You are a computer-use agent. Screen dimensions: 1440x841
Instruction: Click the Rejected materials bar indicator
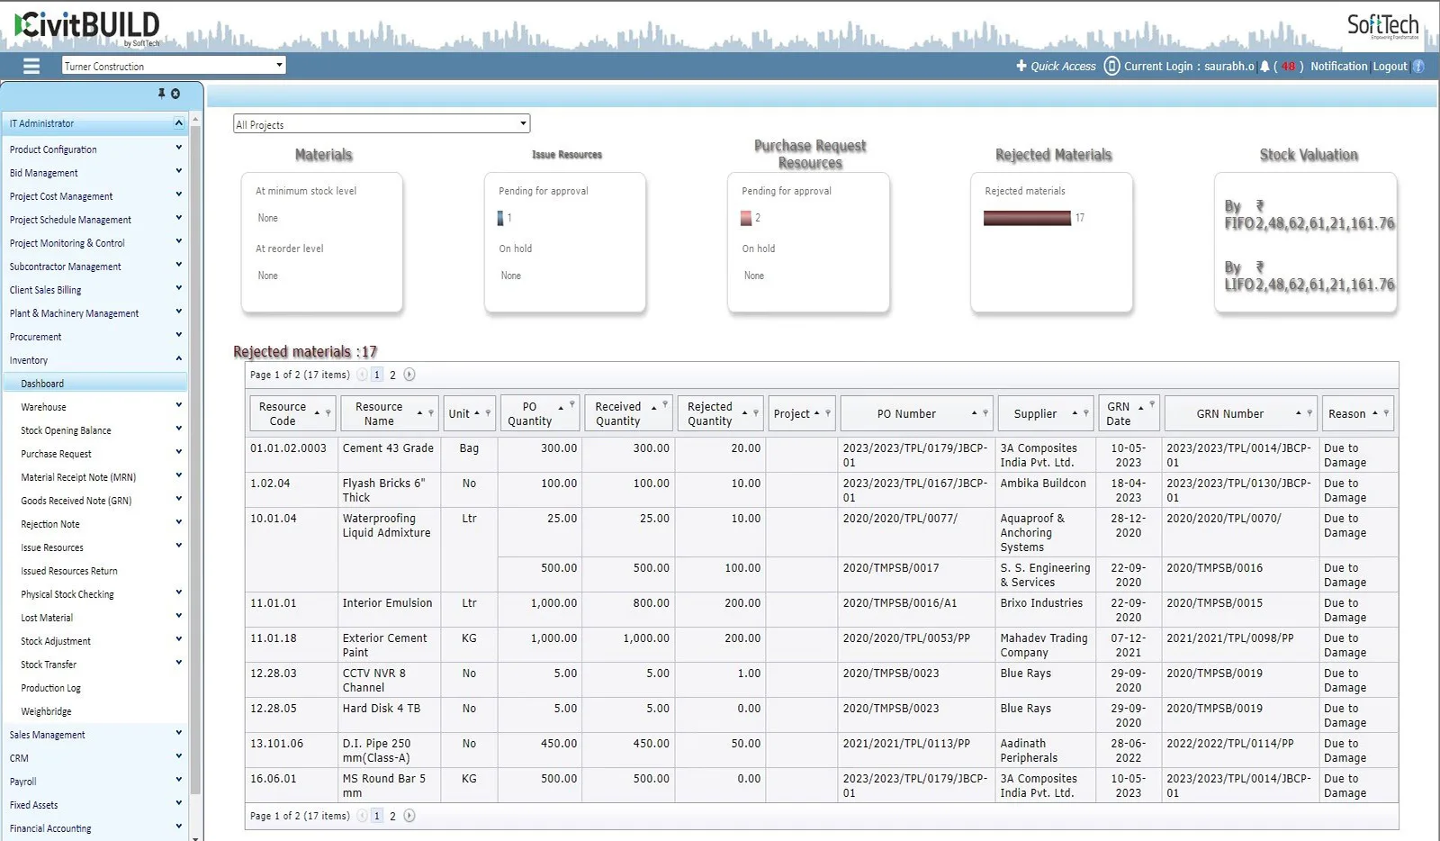point(1027,218)
